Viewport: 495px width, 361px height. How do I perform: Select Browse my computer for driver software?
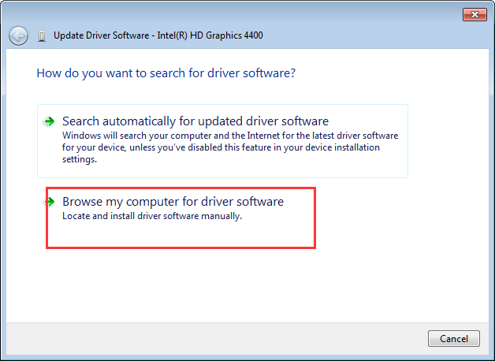173,202
